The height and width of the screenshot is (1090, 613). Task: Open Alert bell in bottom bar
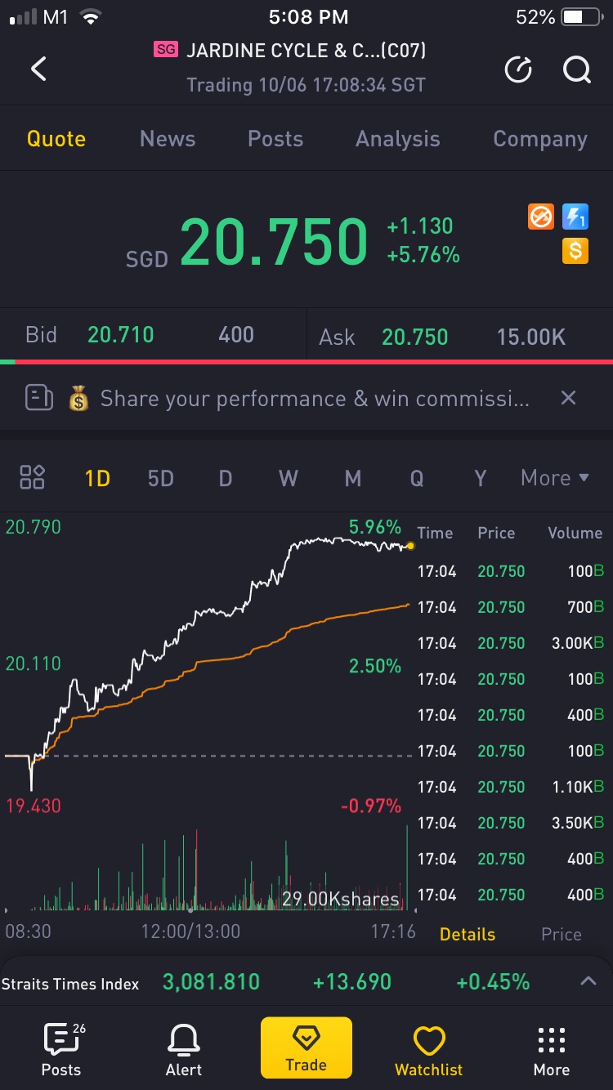pos(184,1050)
